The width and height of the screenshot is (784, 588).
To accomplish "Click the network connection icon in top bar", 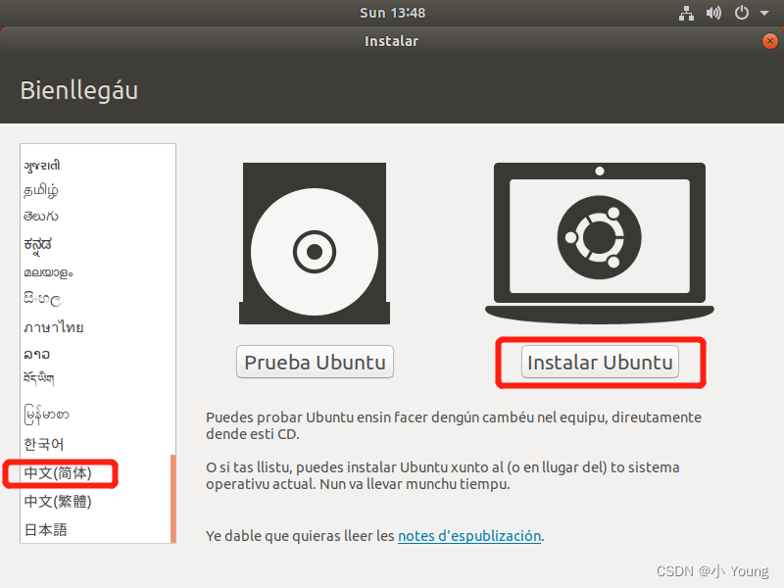I will tap(686, 13).
